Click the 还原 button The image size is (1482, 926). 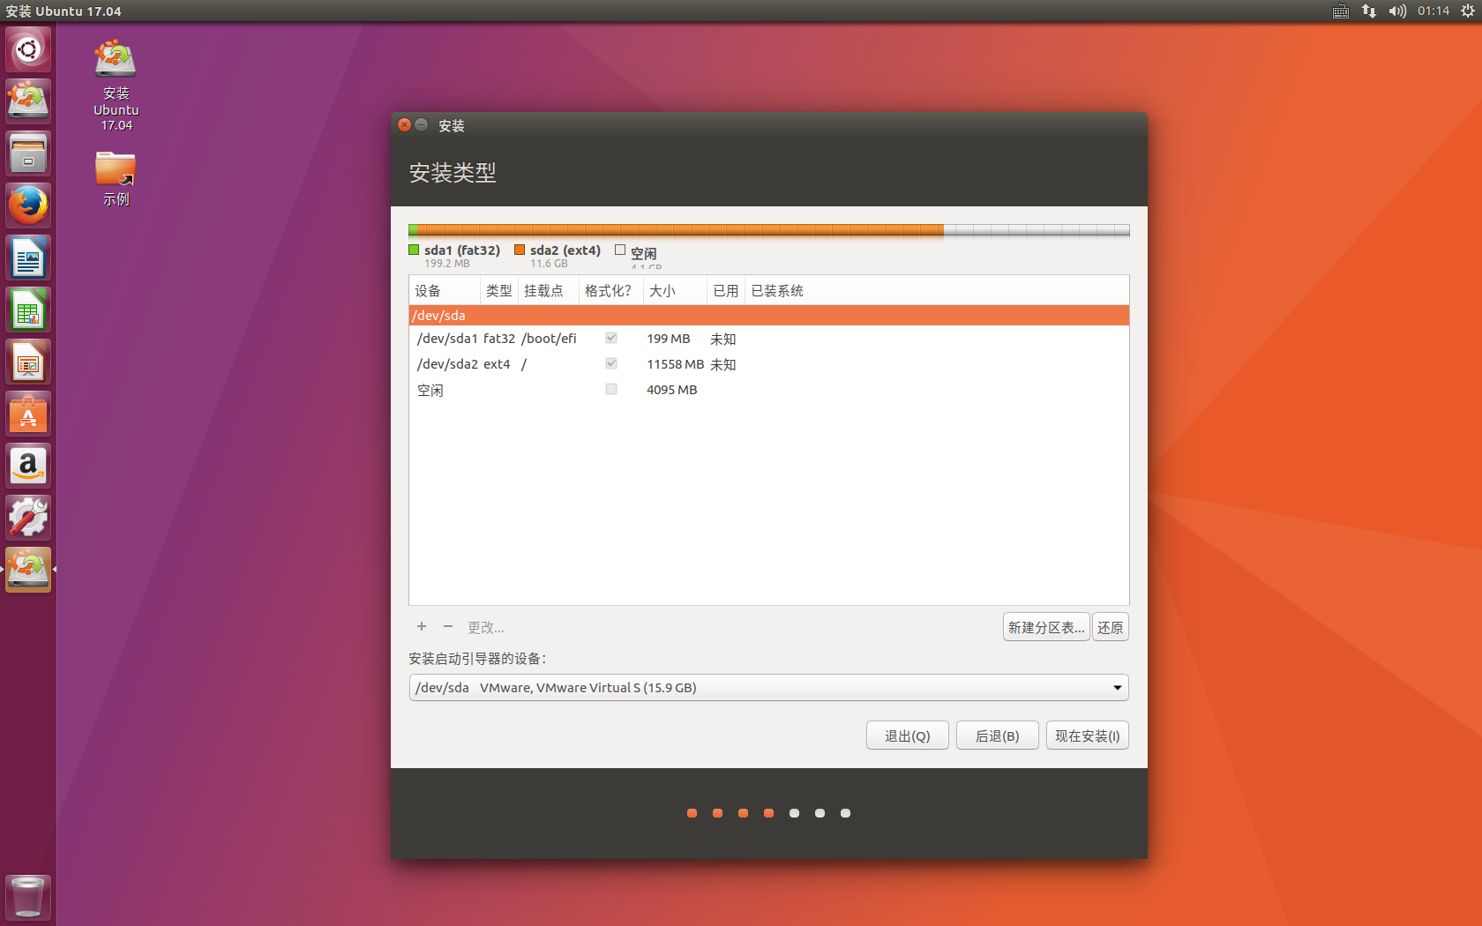pyautogui.click(x=1111, y=627)
